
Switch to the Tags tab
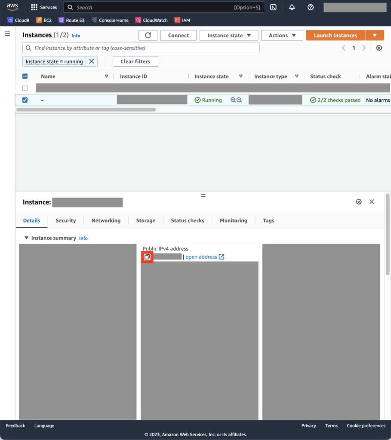click(x=268, y=220)
